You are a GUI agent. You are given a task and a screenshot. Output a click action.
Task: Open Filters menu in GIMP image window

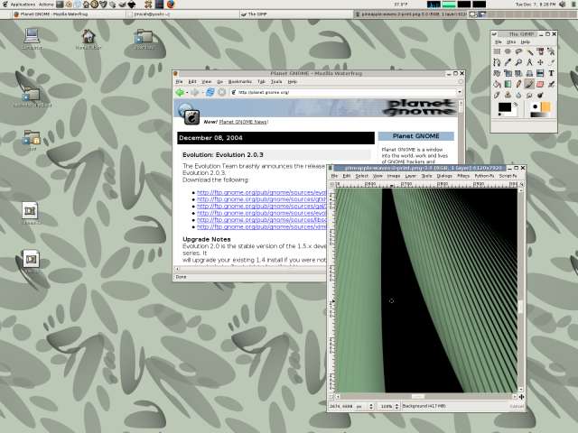click(x=463, y=176)
